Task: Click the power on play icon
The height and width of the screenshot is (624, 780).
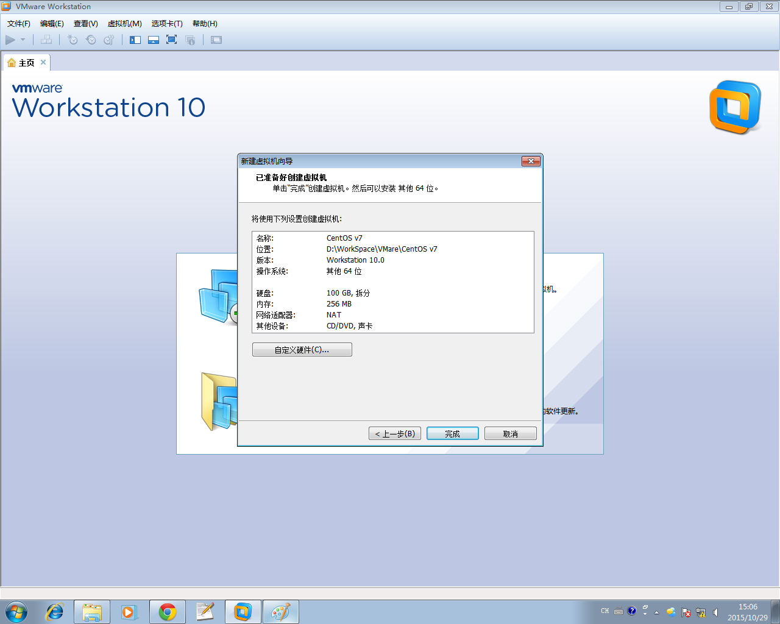Action: pyautogui.click(x=10, y=40)
